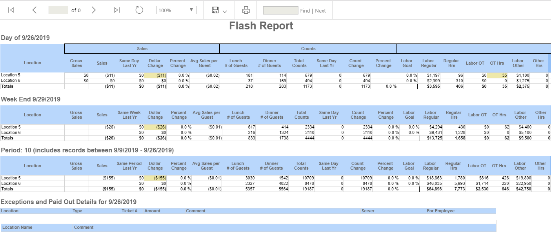
Task: Click the $13,725 Labor Regular total
Action: tap(435, 138)
